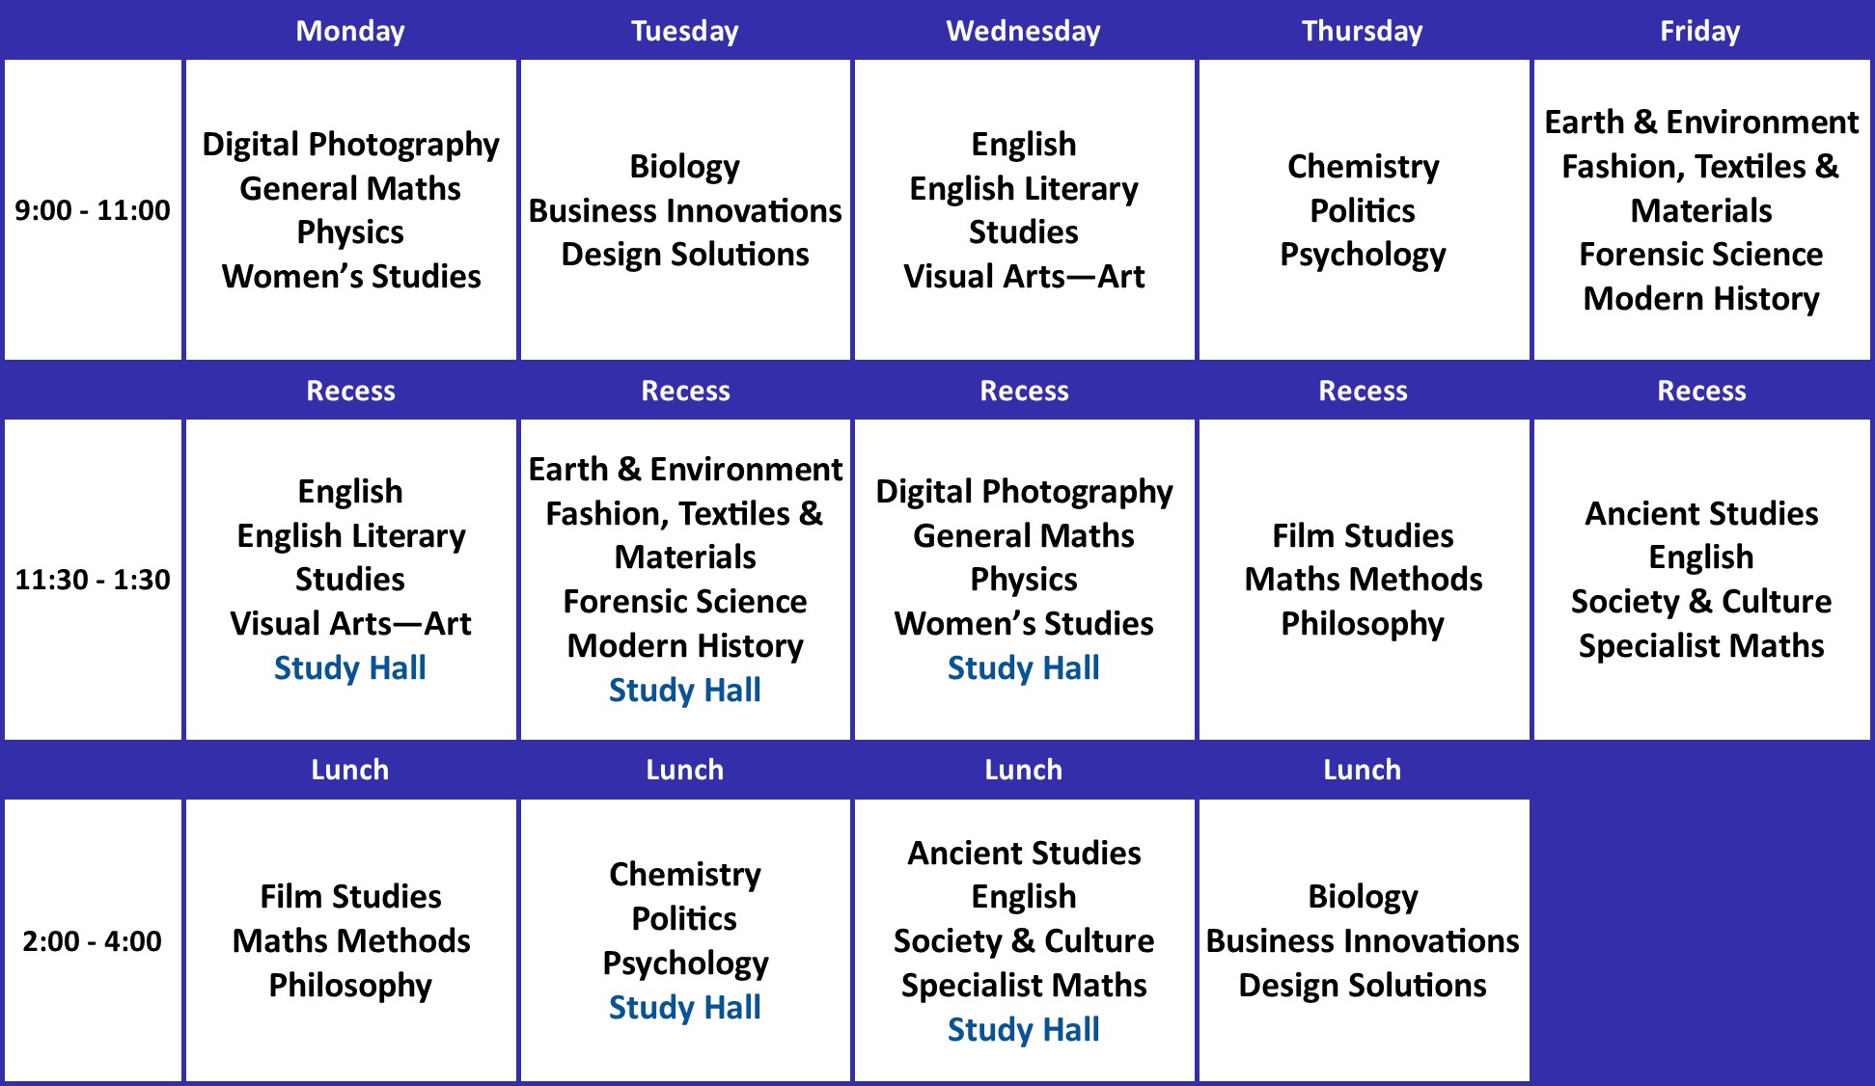This screenshot has height=1086, width=1875.
Task: Click the Lunch label under Tuesday
Action: [x=685, y=770]
